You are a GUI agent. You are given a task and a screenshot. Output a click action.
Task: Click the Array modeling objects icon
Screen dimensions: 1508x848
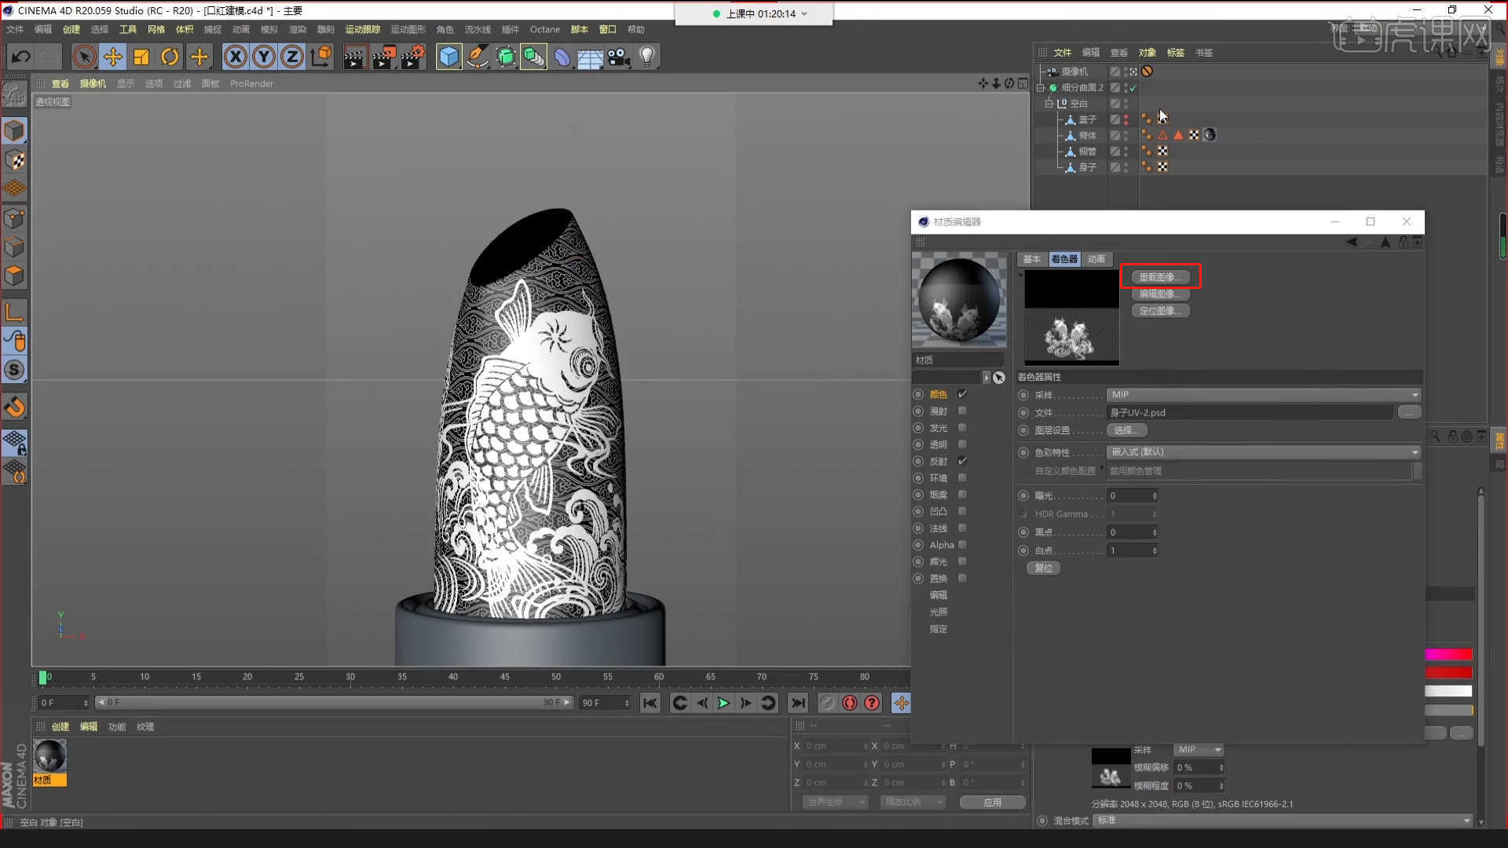534,57
